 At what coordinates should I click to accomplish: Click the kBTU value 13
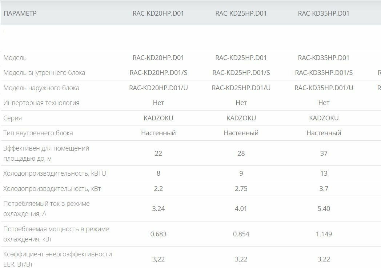(x=324, y=173)
